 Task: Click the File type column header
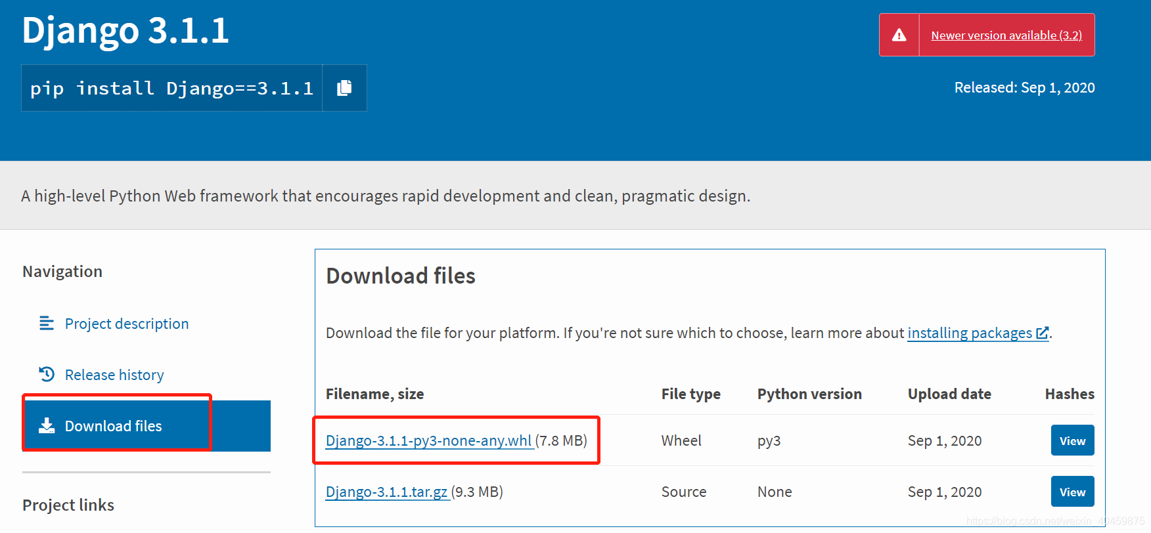coord(691,394)
